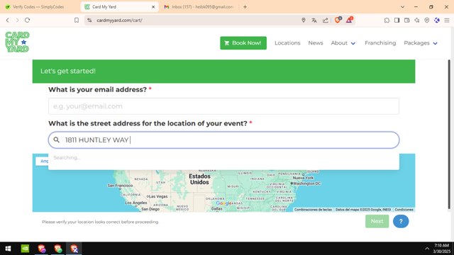
Task: Click Combinaciones de teclas on the map
Action: 313,210
